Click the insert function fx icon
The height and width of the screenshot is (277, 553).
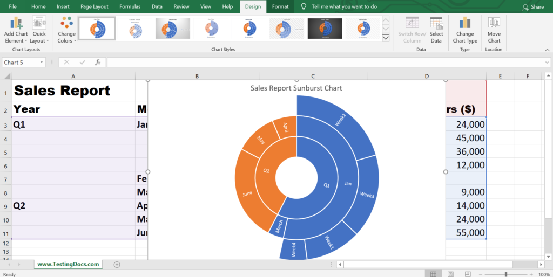98,63
